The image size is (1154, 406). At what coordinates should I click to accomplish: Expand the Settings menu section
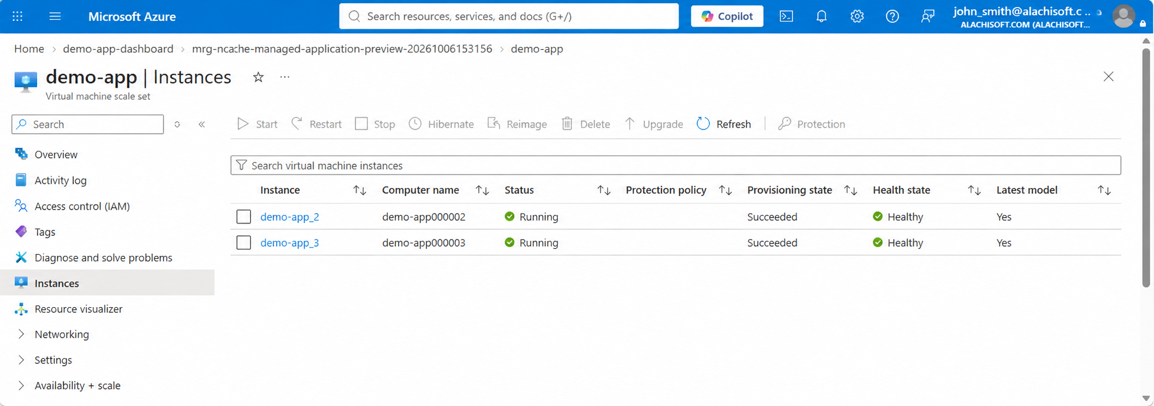coord(21,360)
